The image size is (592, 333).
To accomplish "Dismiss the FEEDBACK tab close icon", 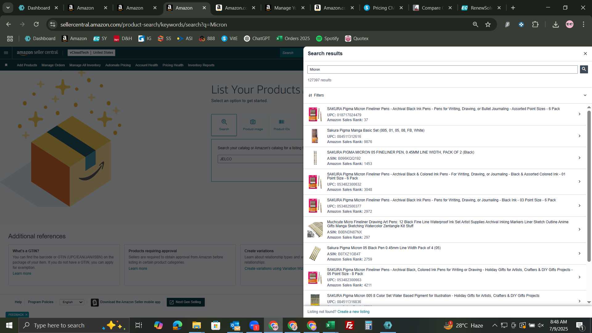I will point(26,315).
